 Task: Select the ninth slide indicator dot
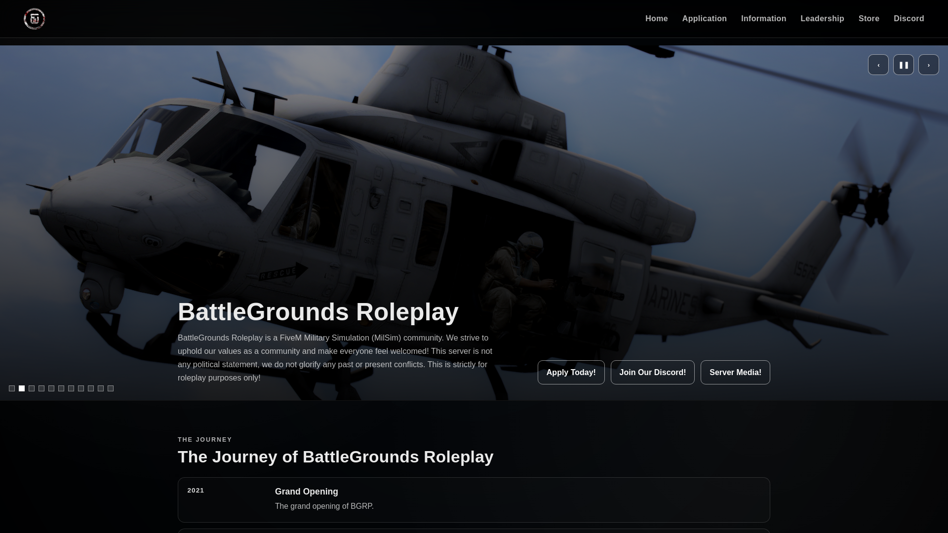91,388
